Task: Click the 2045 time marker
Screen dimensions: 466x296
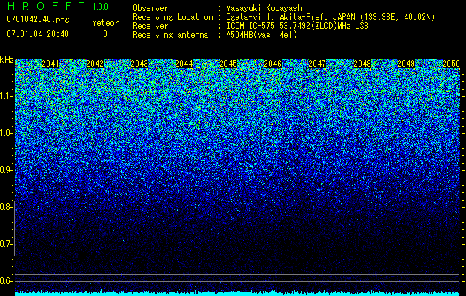Action: click(x=228, y=64)
